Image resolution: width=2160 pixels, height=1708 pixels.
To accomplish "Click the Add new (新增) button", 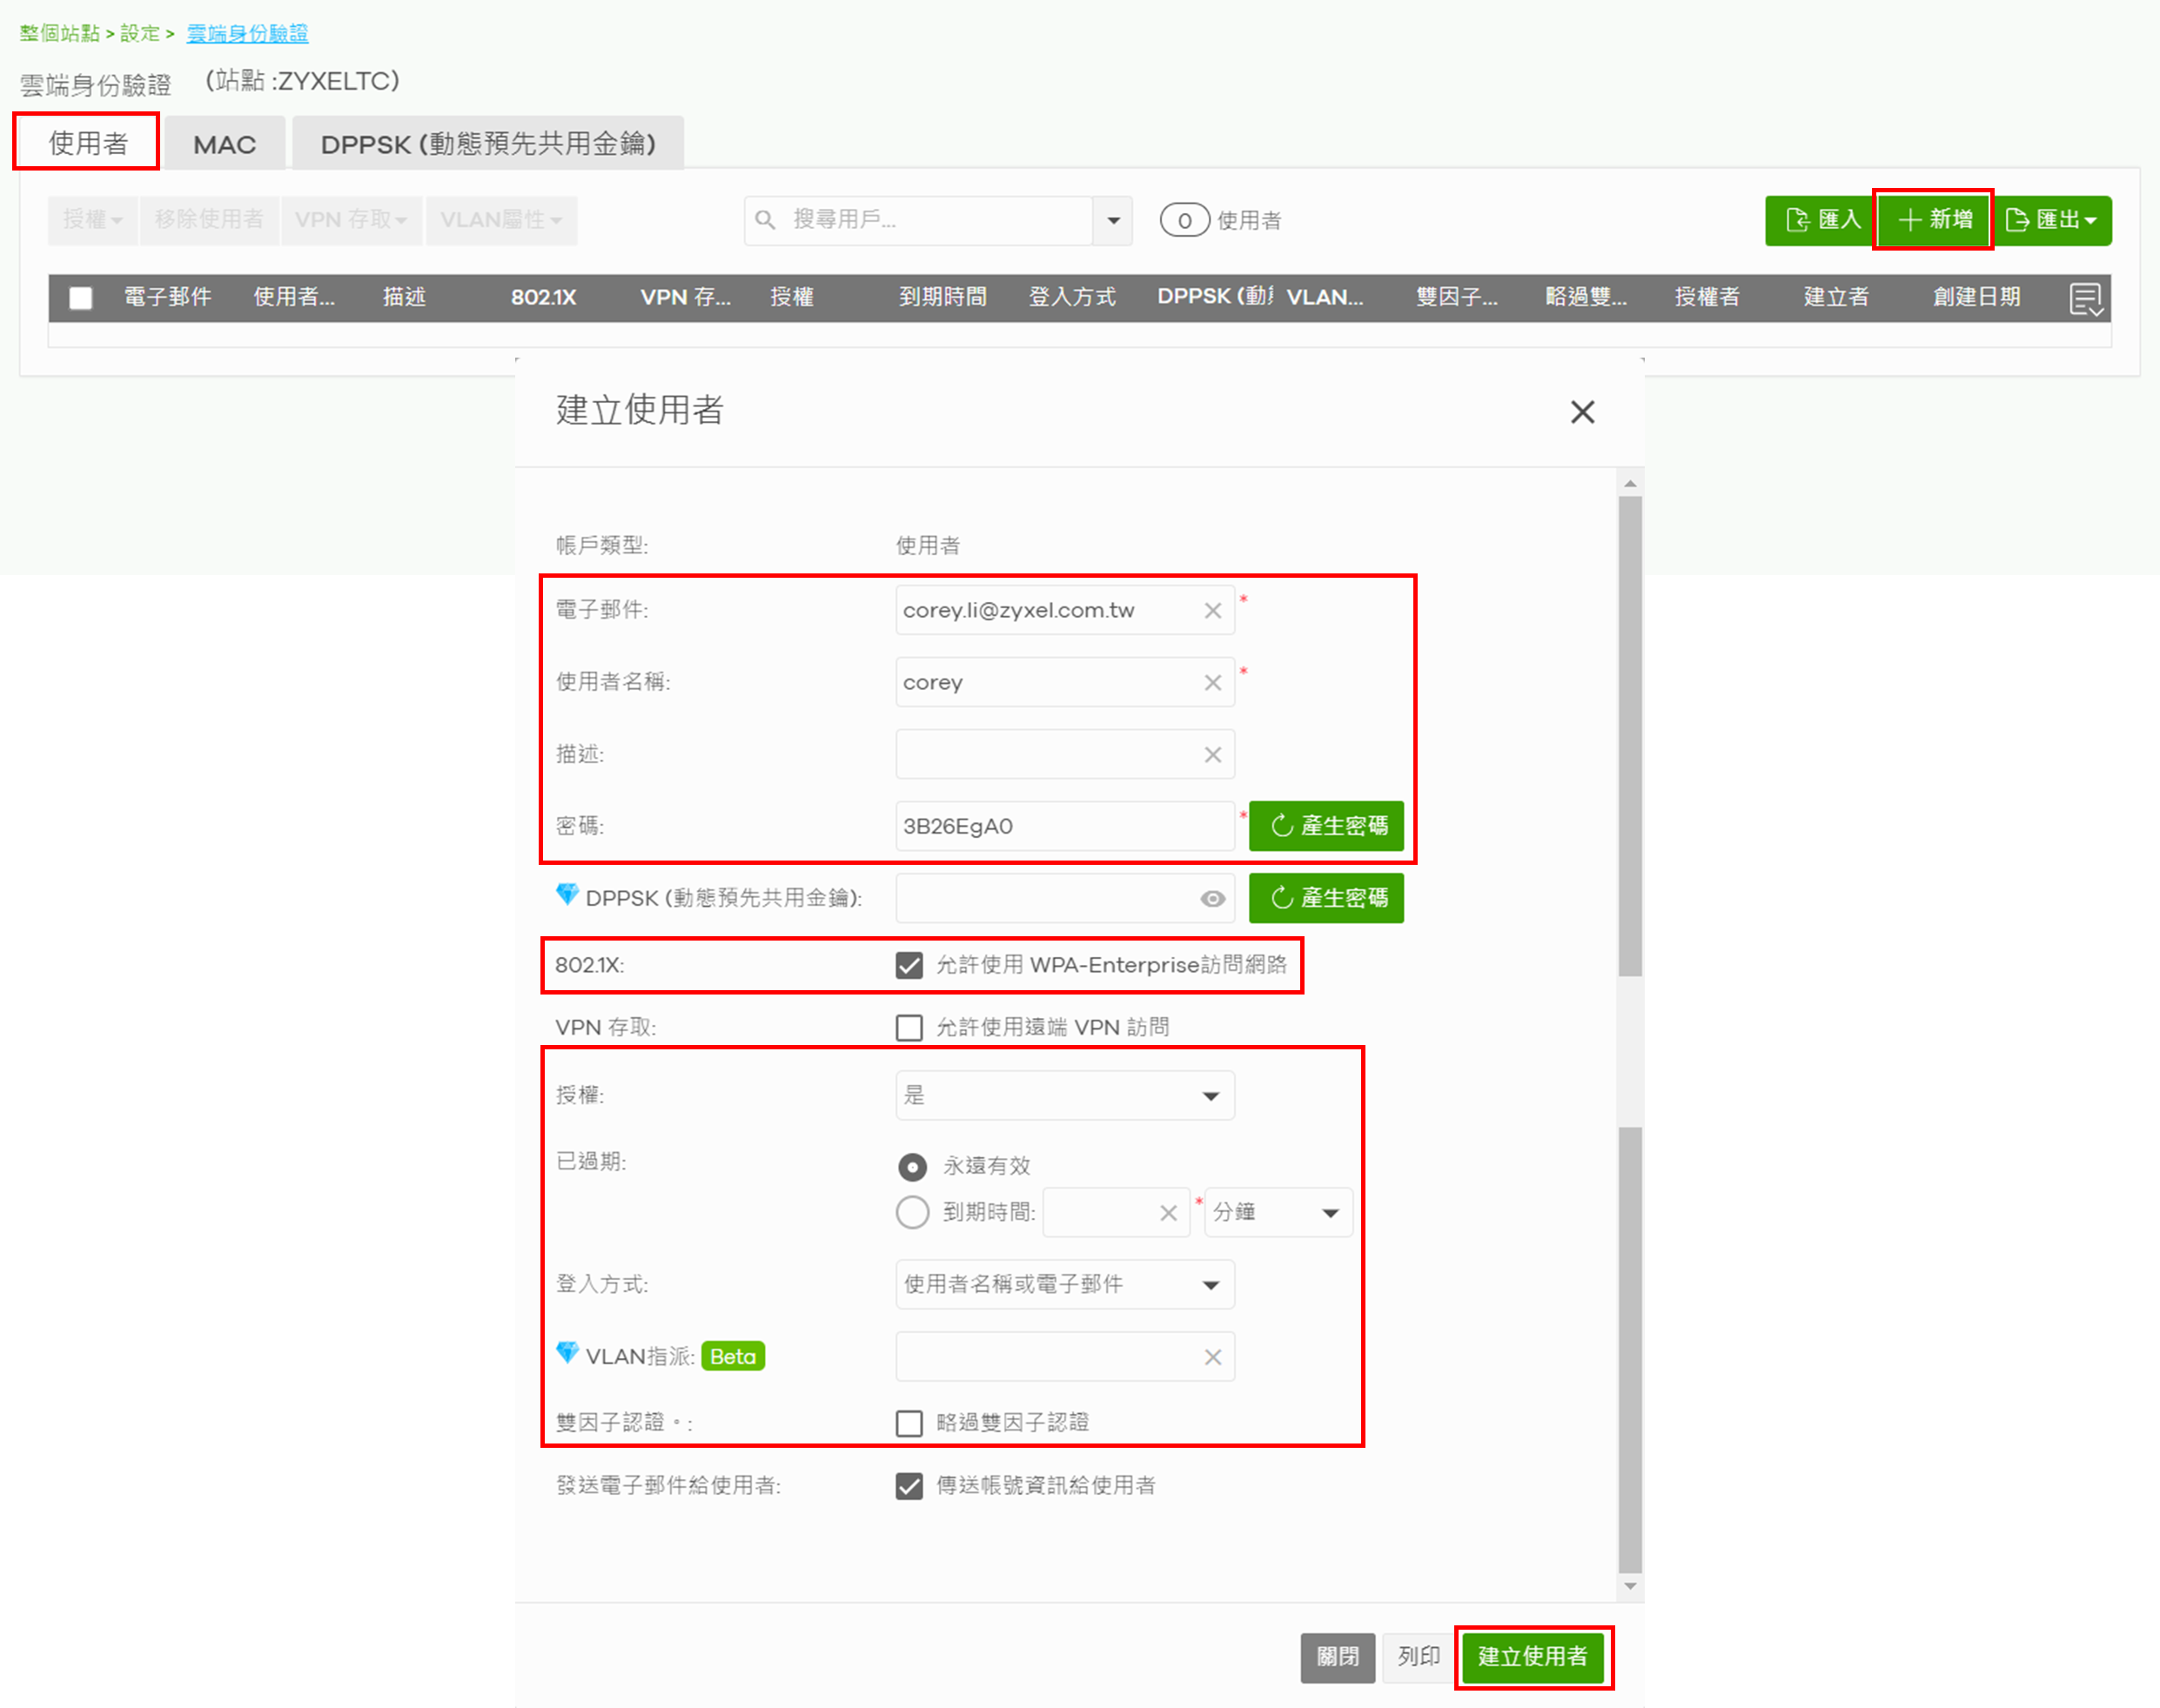I will 1934,220.
